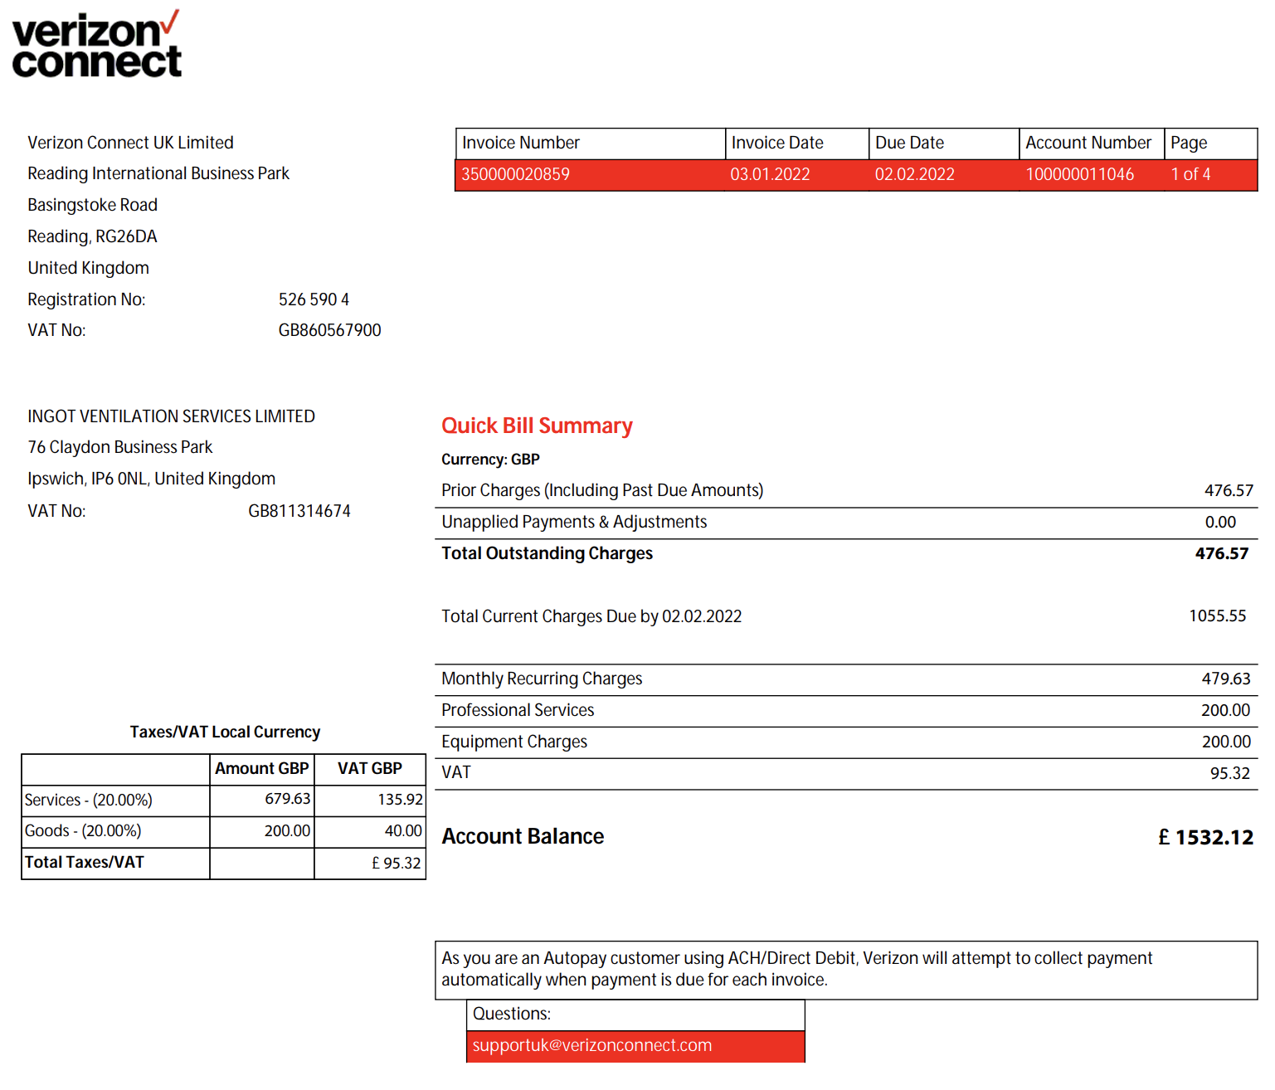Select the Taxes/VAT Local Currency heading
This screenshot has width=1275, height=1090.
[225, 732]
